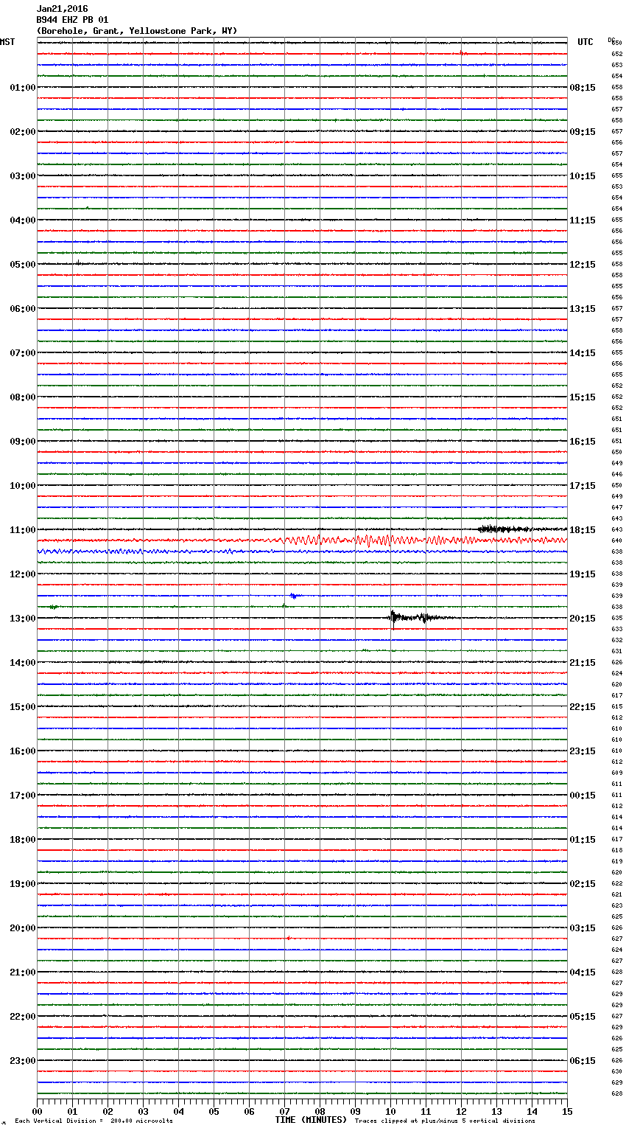Select the 23:00 MST time label
Screen dimensions: 626x1131
coord(23,1061)
